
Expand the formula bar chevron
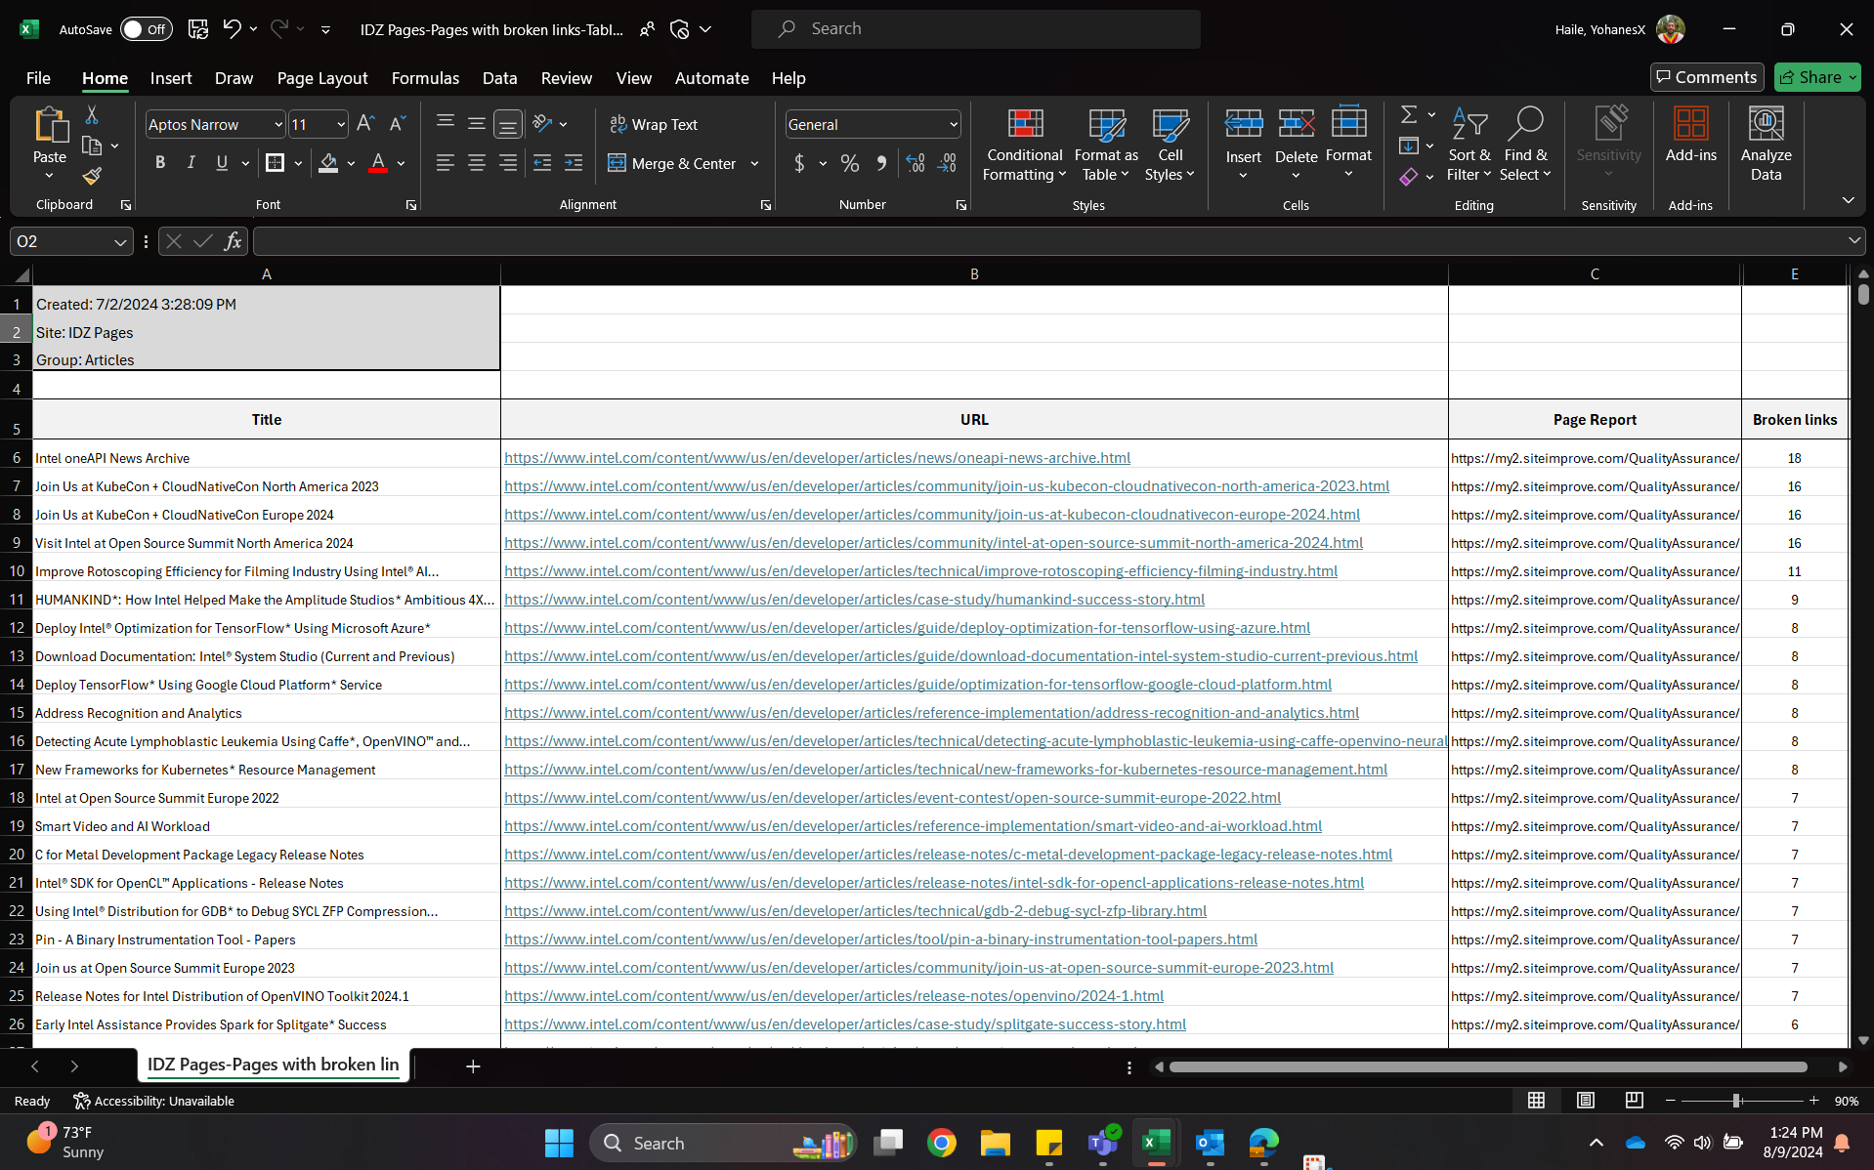coord(1853,240)
